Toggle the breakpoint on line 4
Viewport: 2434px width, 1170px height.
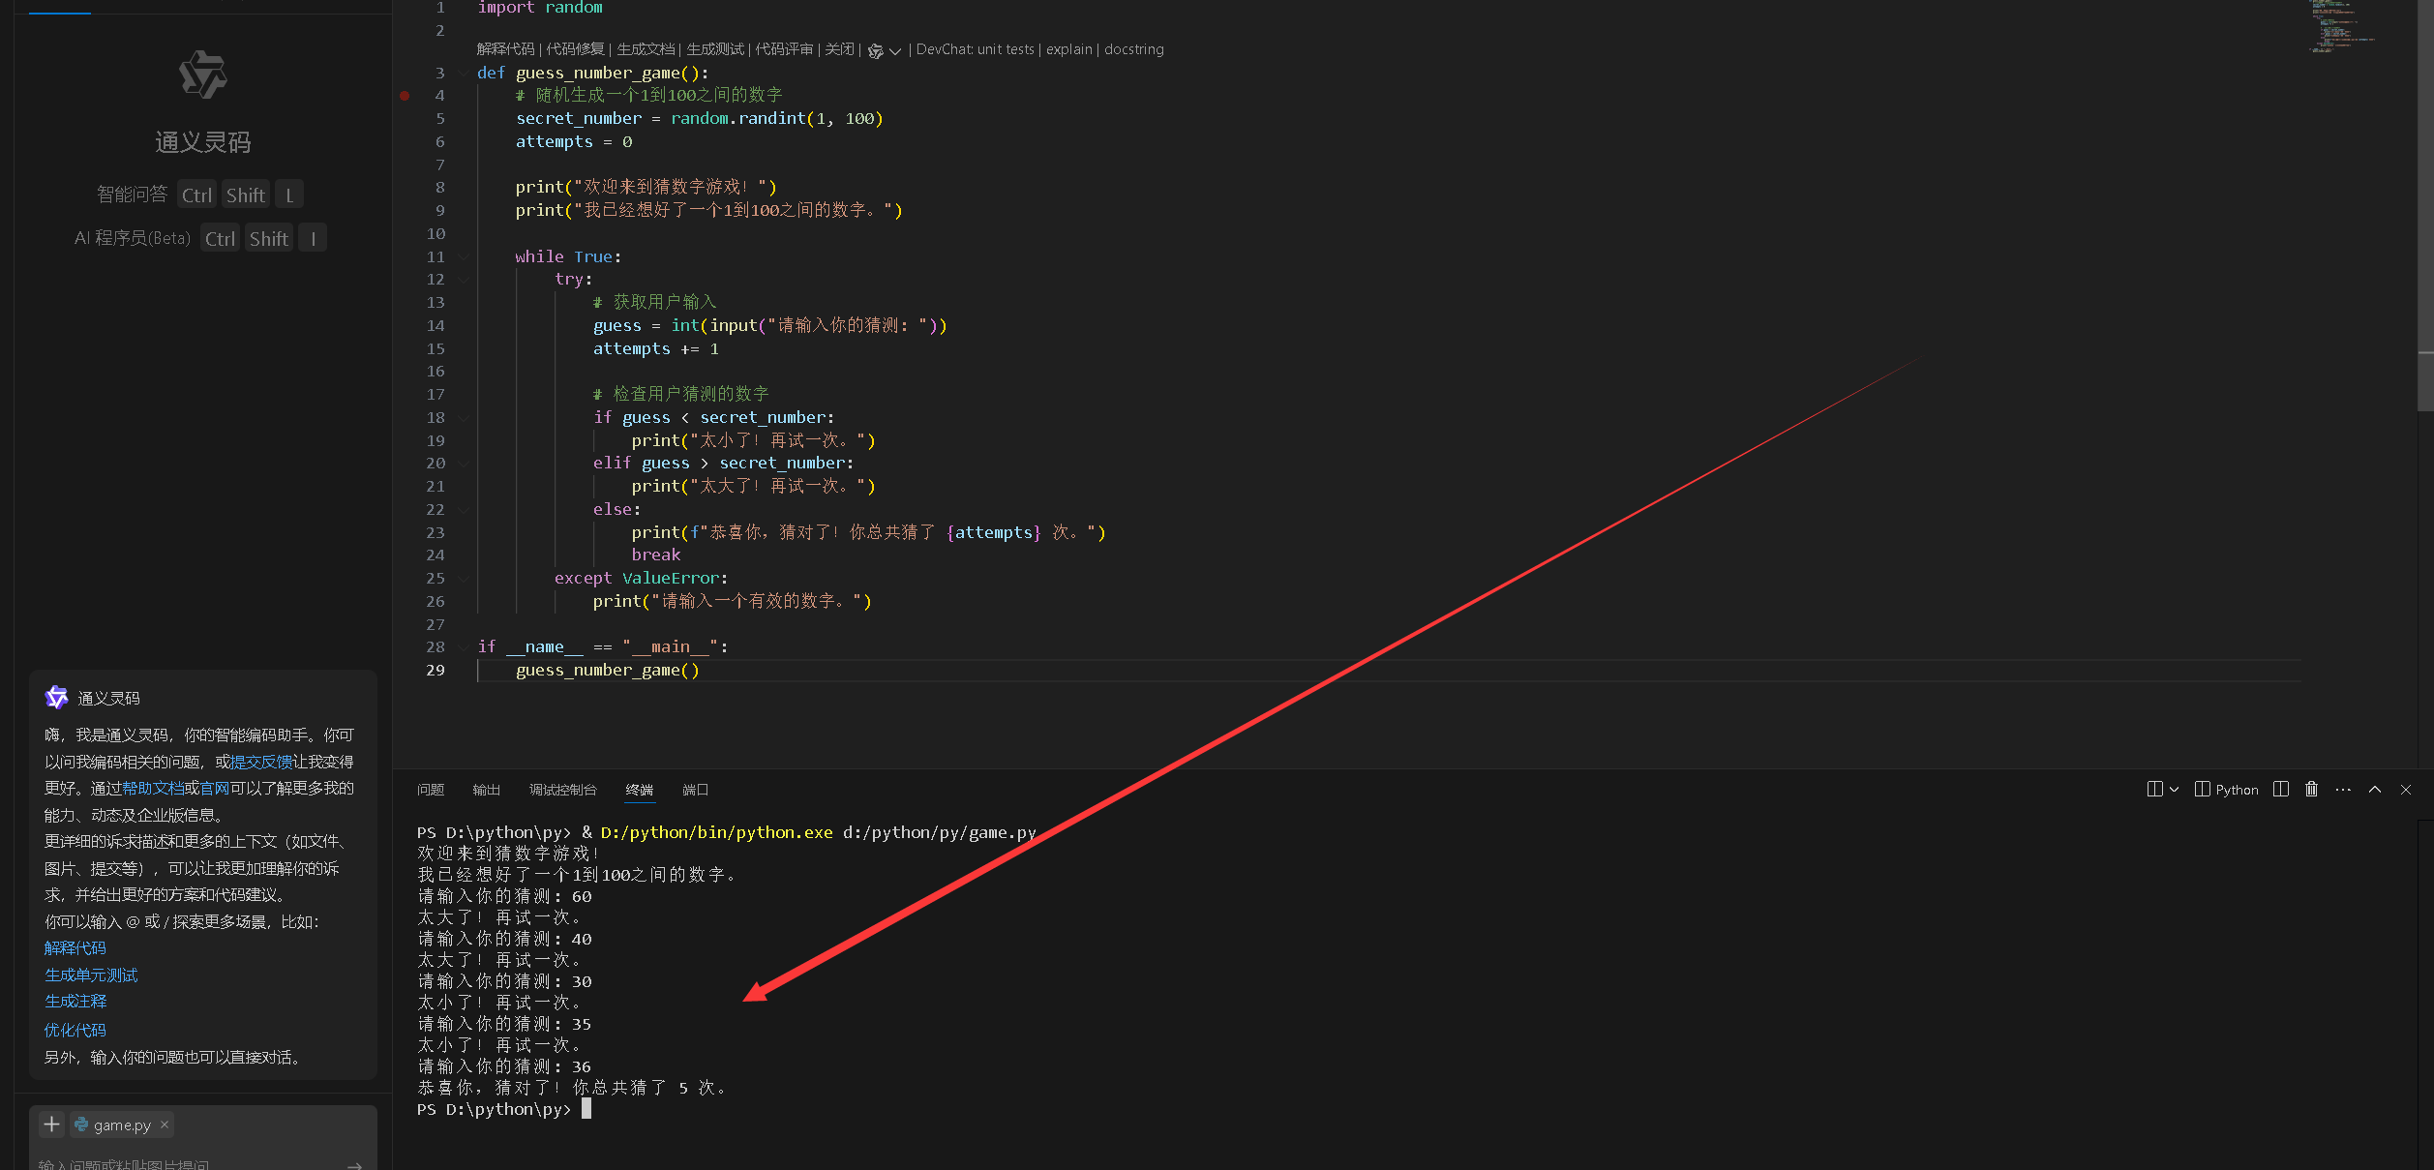(x=405, y=95)
